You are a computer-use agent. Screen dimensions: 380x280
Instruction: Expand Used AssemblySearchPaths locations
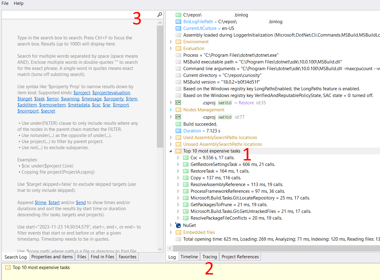171,137
